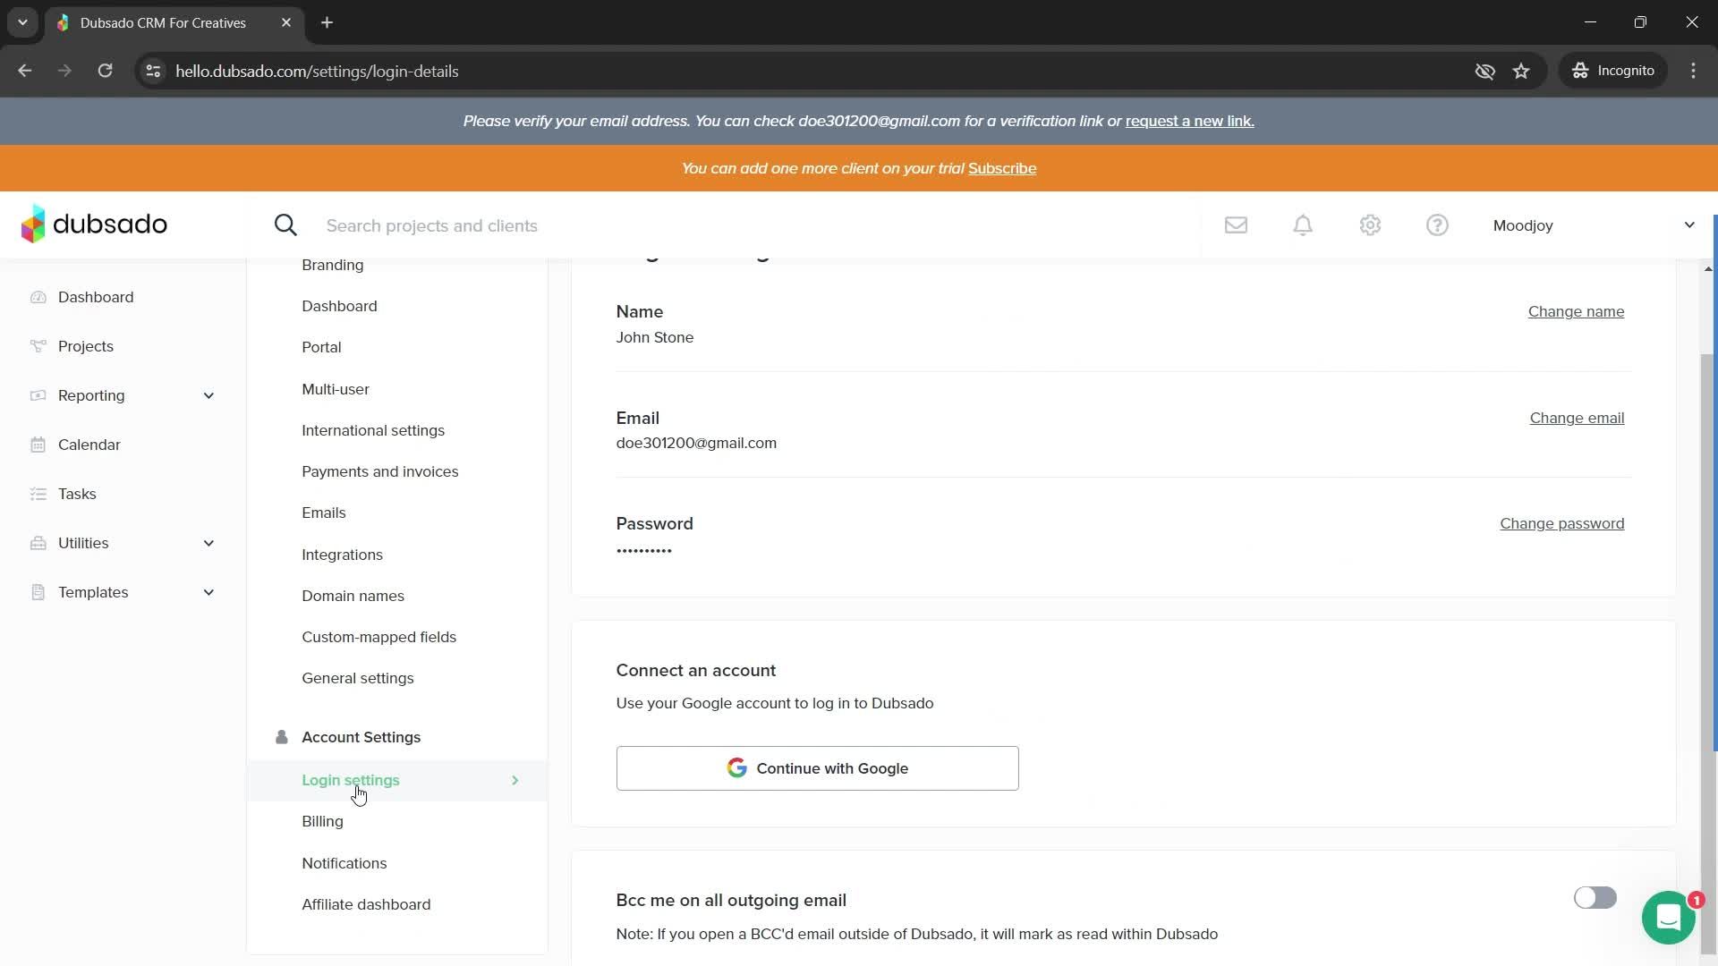Click the email doe301200@gmail.com under Email
The image size is (1718, 966).
click(x=696, y=443)
